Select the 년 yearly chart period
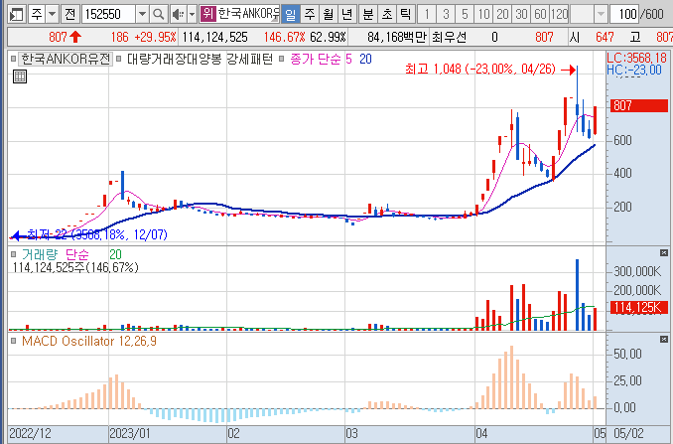Screen dimensions: 673x444 click(347, 14)
